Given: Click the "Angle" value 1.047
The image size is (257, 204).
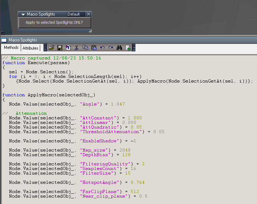Looking at the screenshot, I should pos(118,104).
